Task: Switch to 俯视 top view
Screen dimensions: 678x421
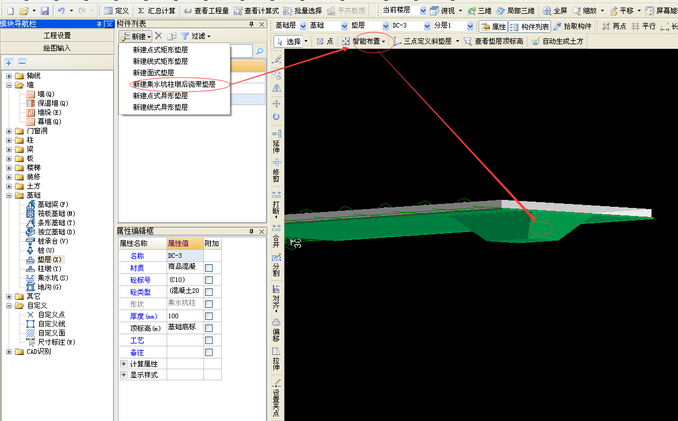Action: [443, 10]
